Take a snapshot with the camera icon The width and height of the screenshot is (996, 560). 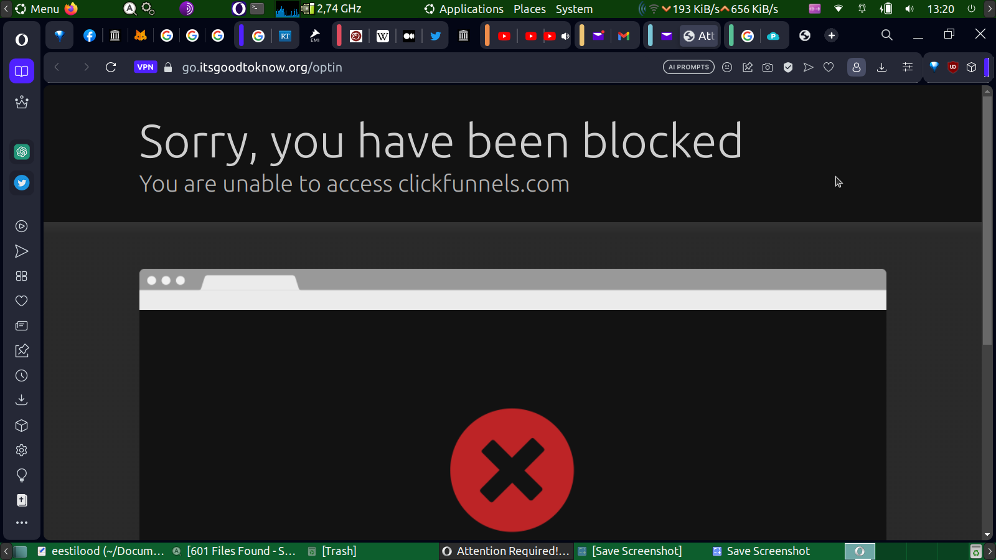(x=768, y=67)
